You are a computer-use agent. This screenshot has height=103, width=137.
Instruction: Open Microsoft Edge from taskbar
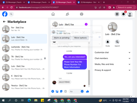(29, 100)
